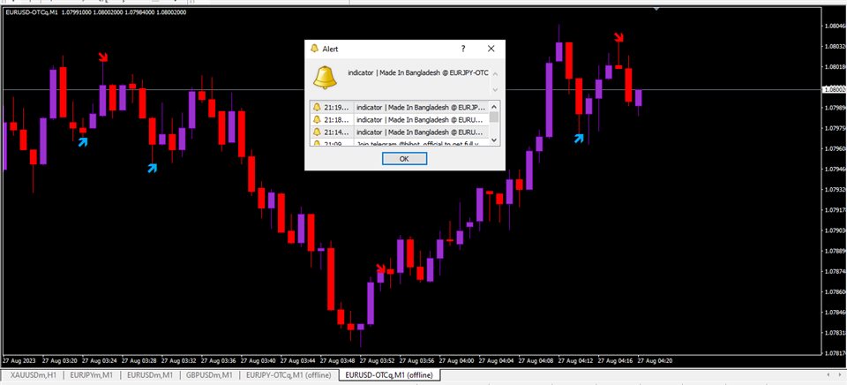
Task: Close the Alert dialog with X
Action: [x=491, y=49]
